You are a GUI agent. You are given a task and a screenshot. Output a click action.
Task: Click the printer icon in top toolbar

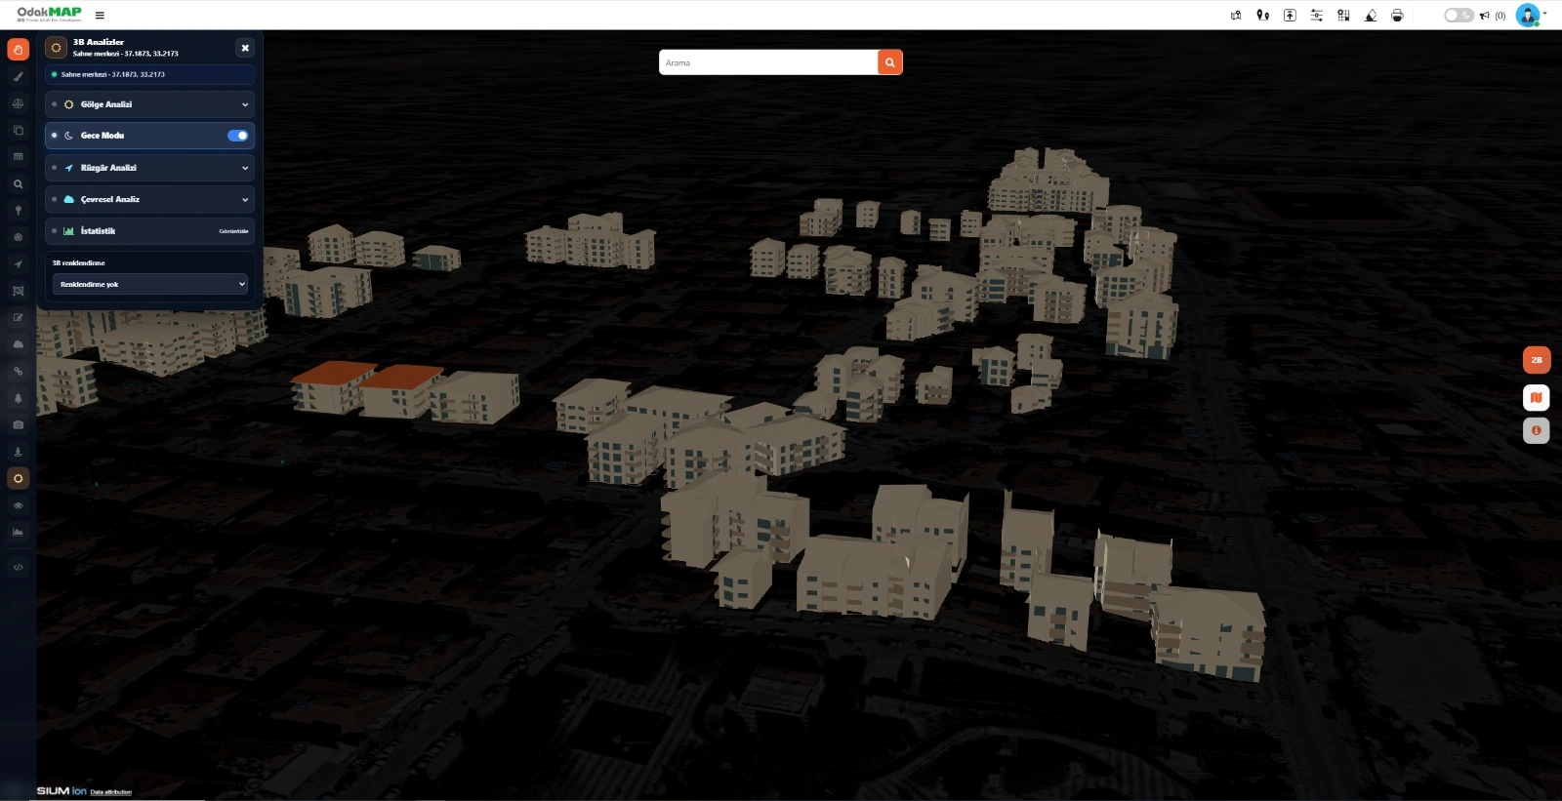pos(1397,16)
